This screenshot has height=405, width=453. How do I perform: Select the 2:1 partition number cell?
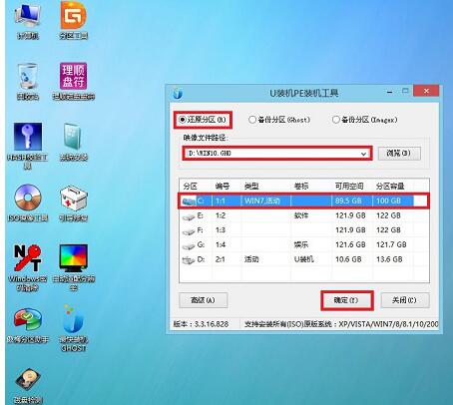tap(221, 259)
